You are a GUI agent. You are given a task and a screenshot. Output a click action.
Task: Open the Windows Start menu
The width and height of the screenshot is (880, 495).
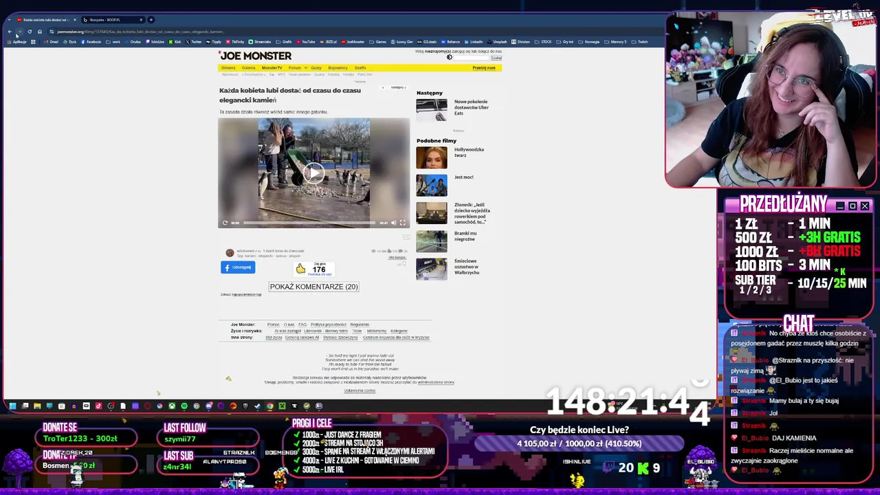click(12, 406)
